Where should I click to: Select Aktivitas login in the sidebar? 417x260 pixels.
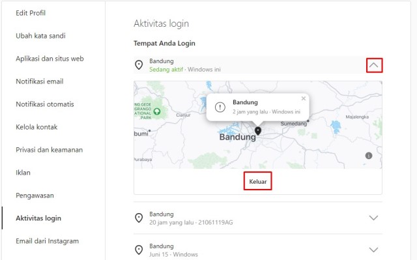[x=38, y=218]
